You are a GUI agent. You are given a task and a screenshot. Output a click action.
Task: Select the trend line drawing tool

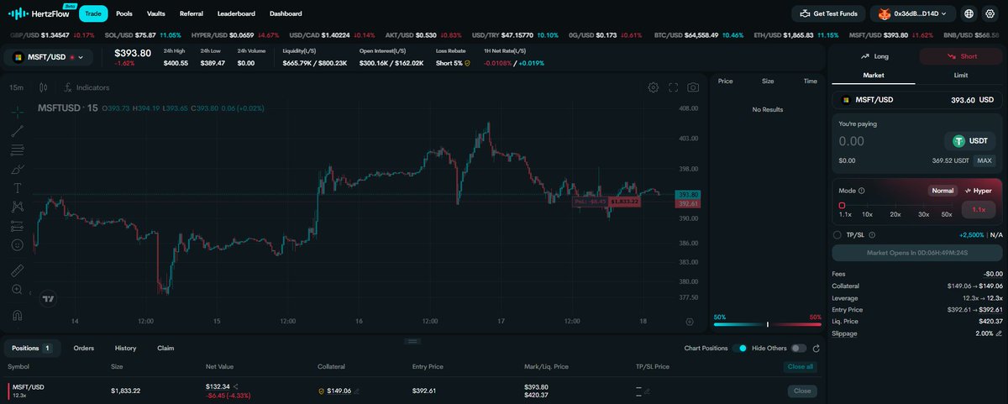(18, 131)
